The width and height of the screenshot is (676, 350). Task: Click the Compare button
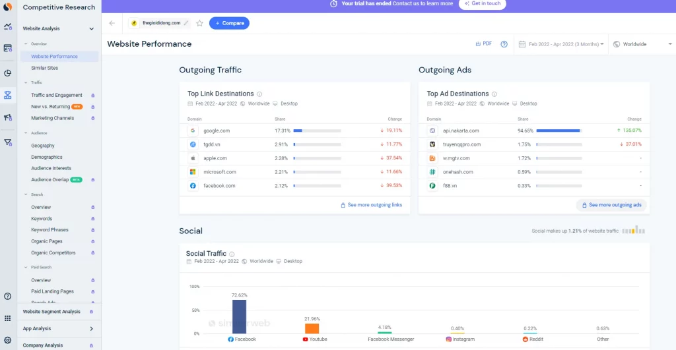(229, 23)
